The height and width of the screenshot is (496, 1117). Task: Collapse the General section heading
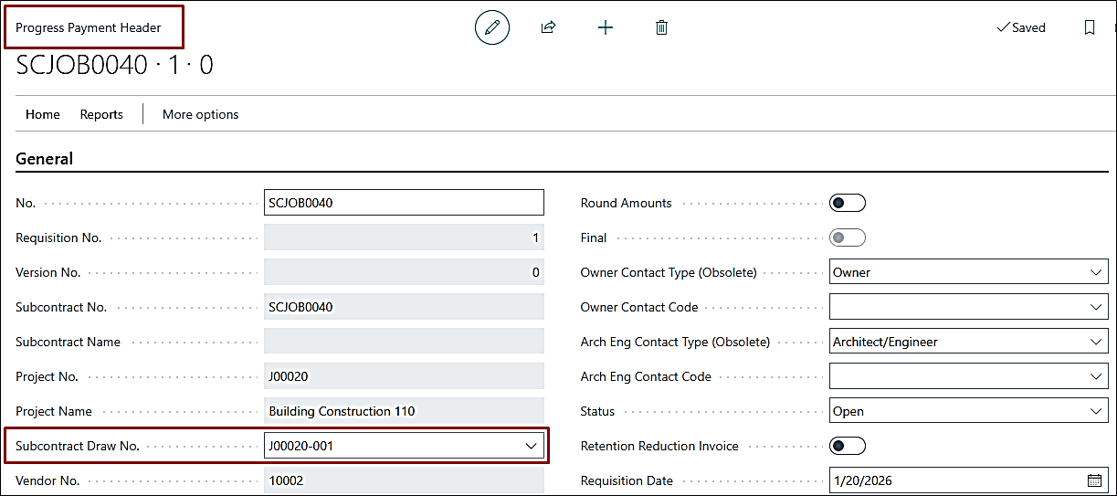point(45,158)
